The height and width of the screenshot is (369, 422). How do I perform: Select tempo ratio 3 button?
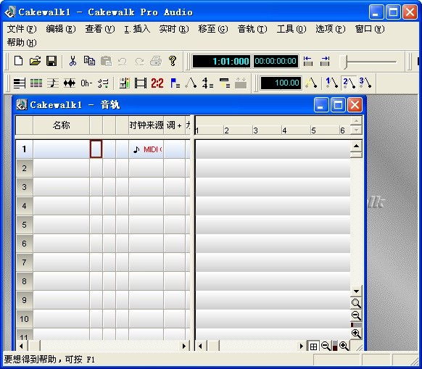pyautogui.click(x=365, y=83)
